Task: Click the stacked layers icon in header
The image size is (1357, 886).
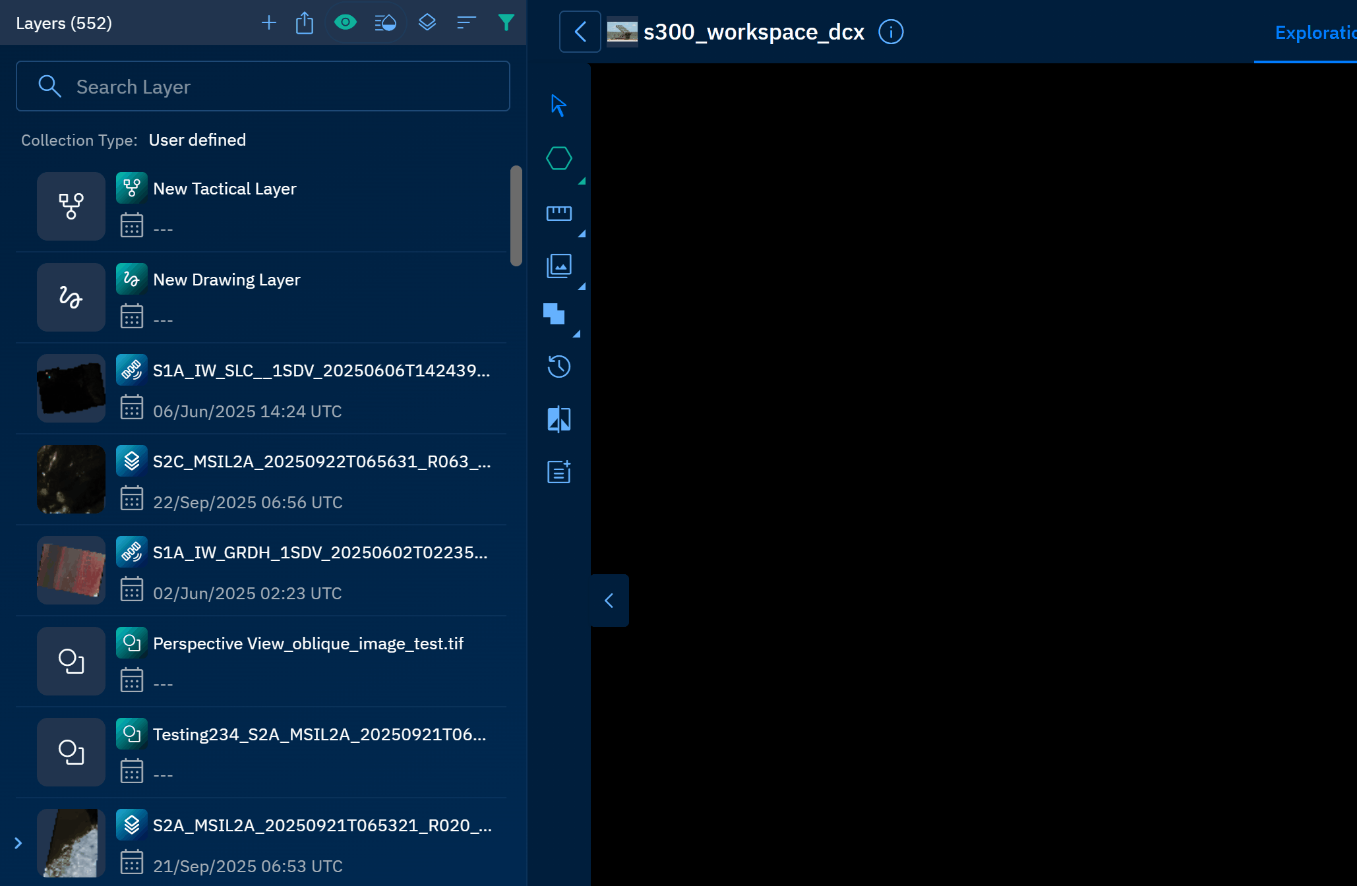Action: [427, 23]
